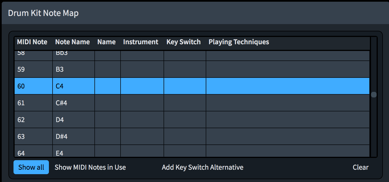
Task: Click the Key Switch column header
Action: pyautogui.click(x=184, y=42)
